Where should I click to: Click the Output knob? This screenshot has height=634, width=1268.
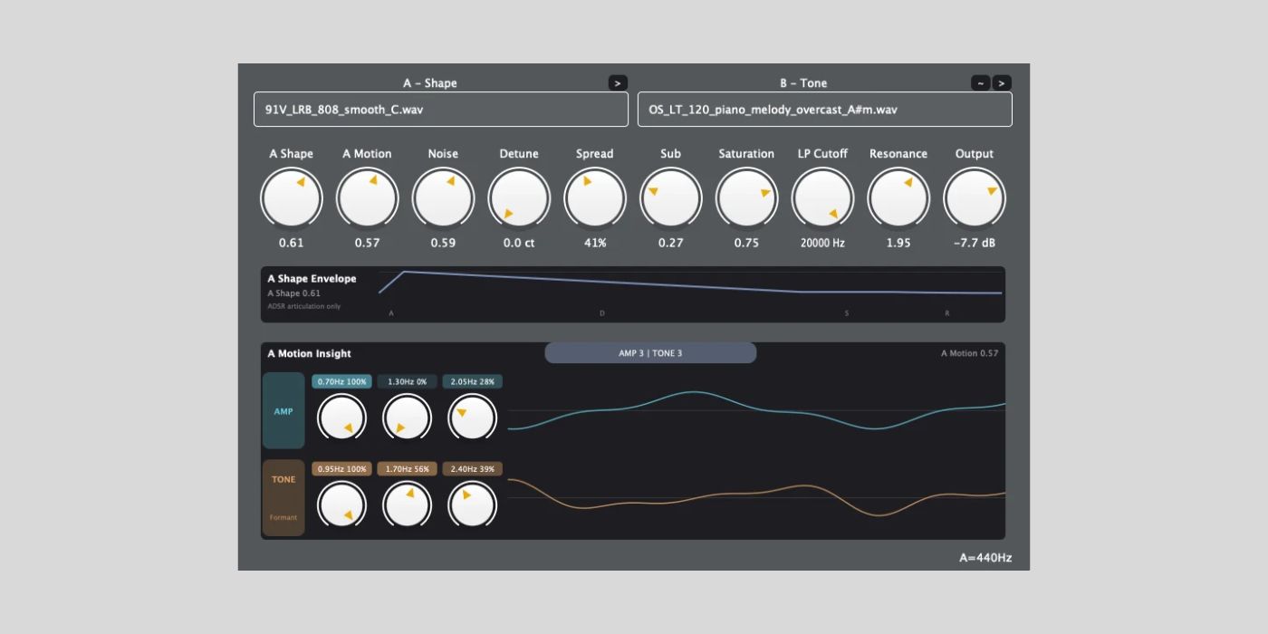[x=975, y=198]
